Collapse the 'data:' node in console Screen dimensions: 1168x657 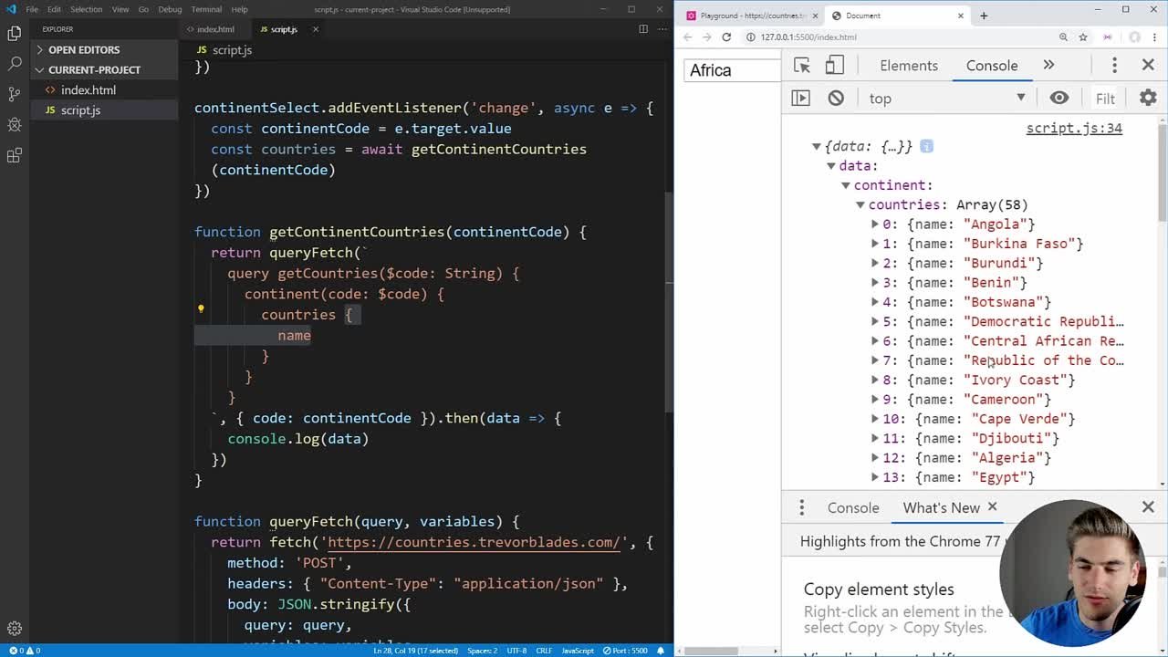(x=831, y=166)
